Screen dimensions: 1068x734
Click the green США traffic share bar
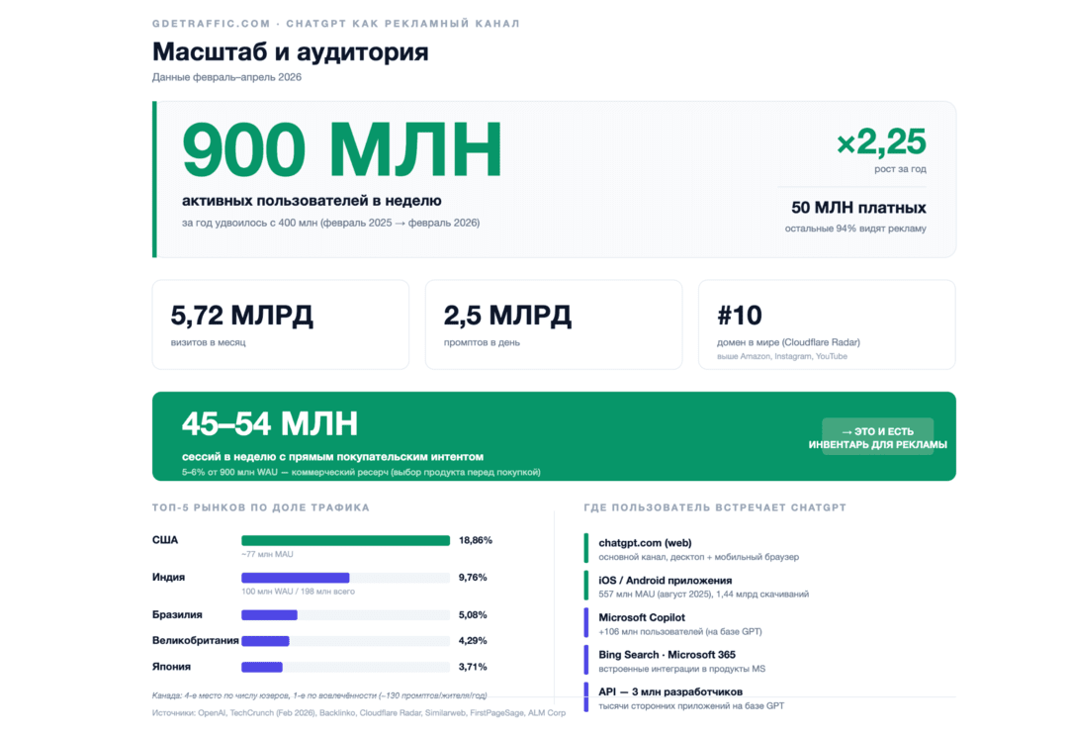pos(345,540)
